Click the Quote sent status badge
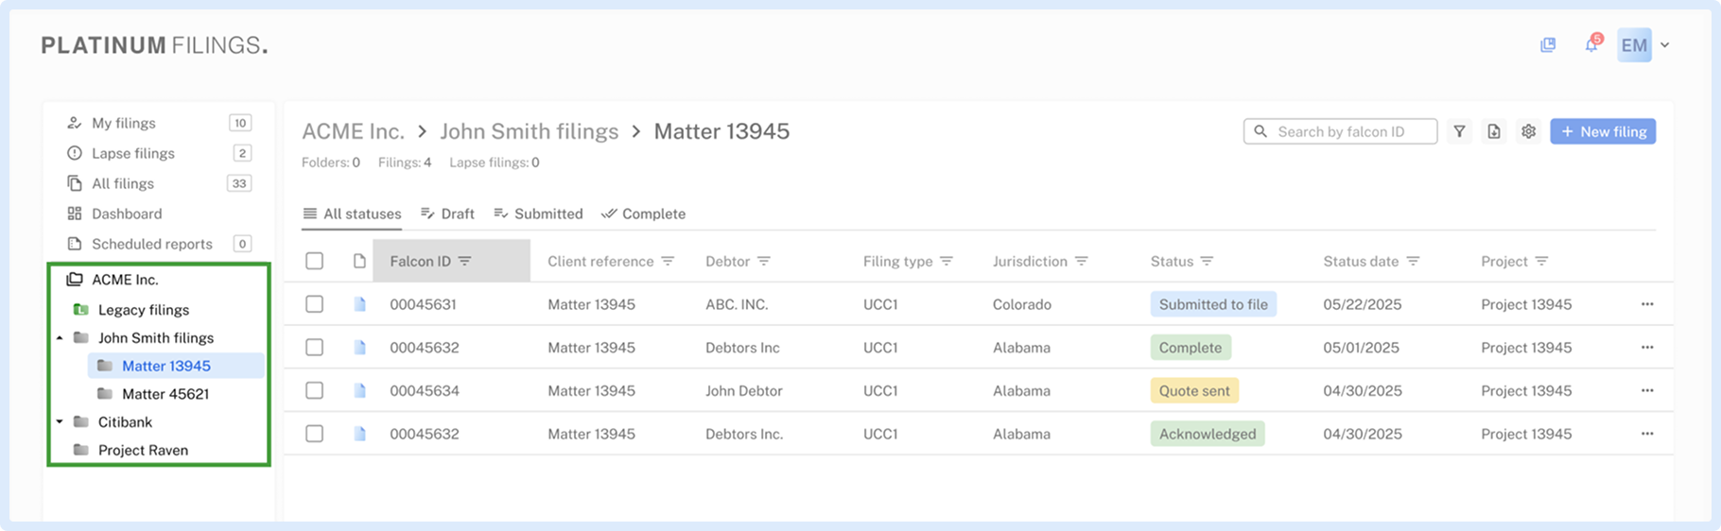This screenshot has width=1721, height=531. (1194, 390)
